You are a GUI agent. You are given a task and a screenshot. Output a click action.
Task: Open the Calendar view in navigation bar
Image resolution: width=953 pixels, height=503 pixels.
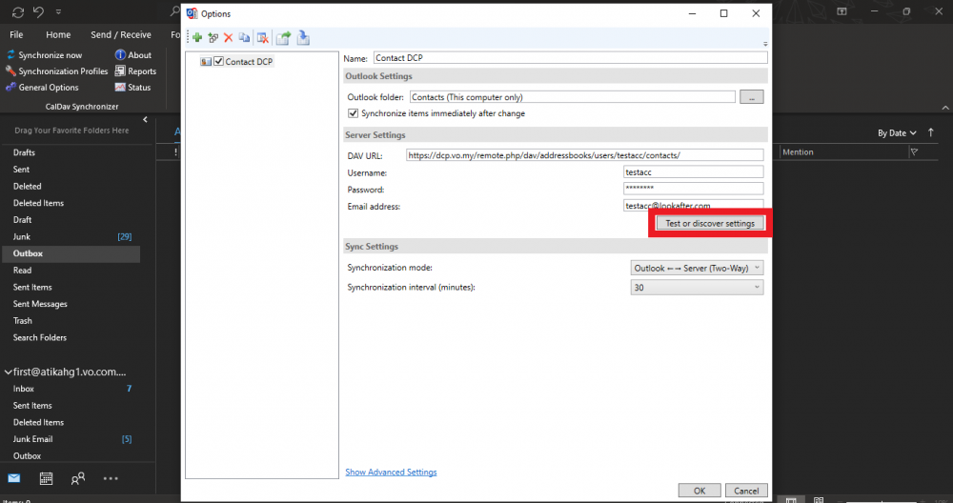pos(46,478)
